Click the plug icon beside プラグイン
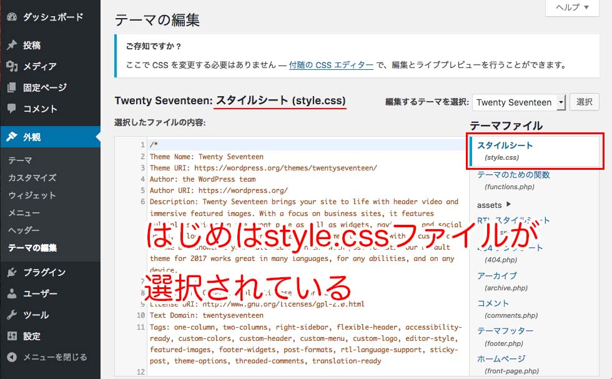 12,272
